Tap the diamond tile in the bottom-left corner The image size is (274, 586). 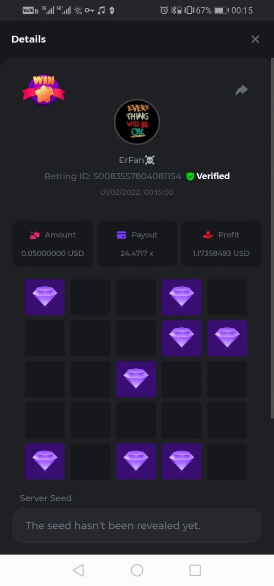[x=45, y=461]
